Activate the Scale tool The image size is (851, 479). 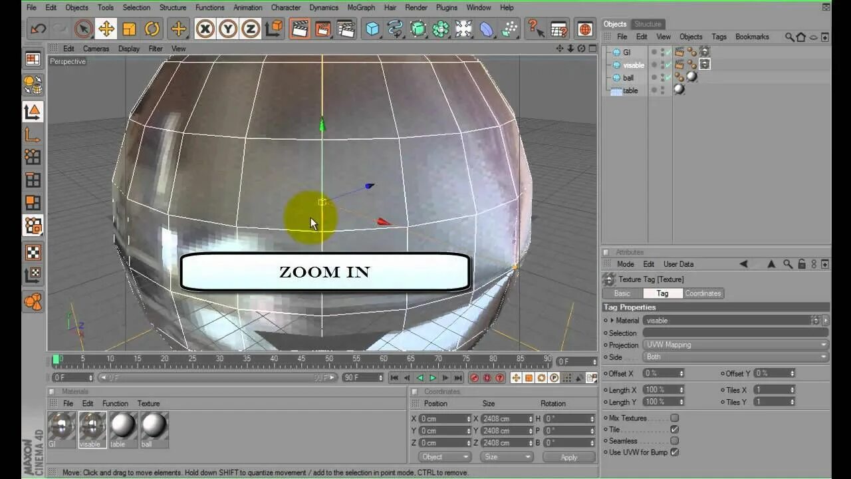coord(129,29)
